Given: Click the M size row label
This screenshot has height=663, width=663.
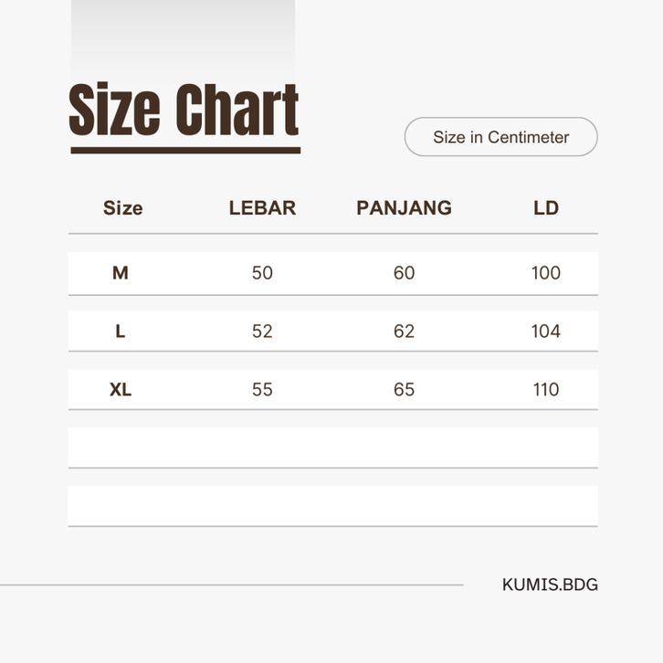Looking at the screenshot, I should coord(121,273).
